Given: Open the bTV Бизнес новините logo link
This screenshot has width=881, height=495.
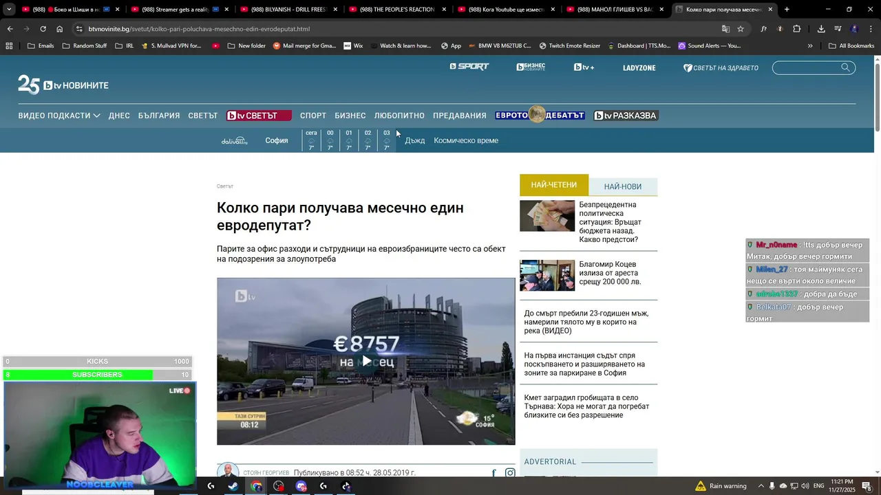Looking at the screenshot, I should 531,67.
